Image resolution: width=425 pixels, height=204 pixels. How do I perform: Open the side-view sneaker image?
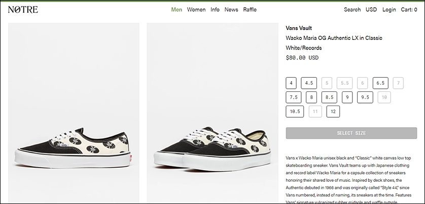74,113
